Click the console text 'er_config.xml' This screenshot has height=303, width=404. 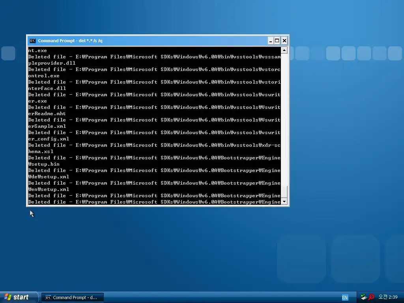click(x=49, y=139)
